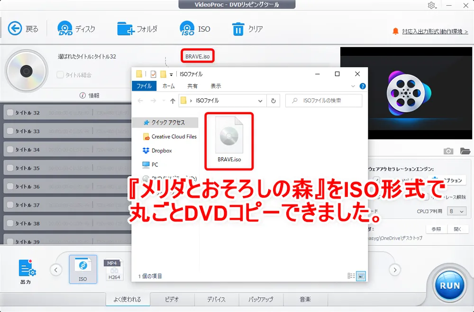Screen dimensions: 474x312
Task: Click Explorer forward navigation arrow
Action: pos(154,100)
